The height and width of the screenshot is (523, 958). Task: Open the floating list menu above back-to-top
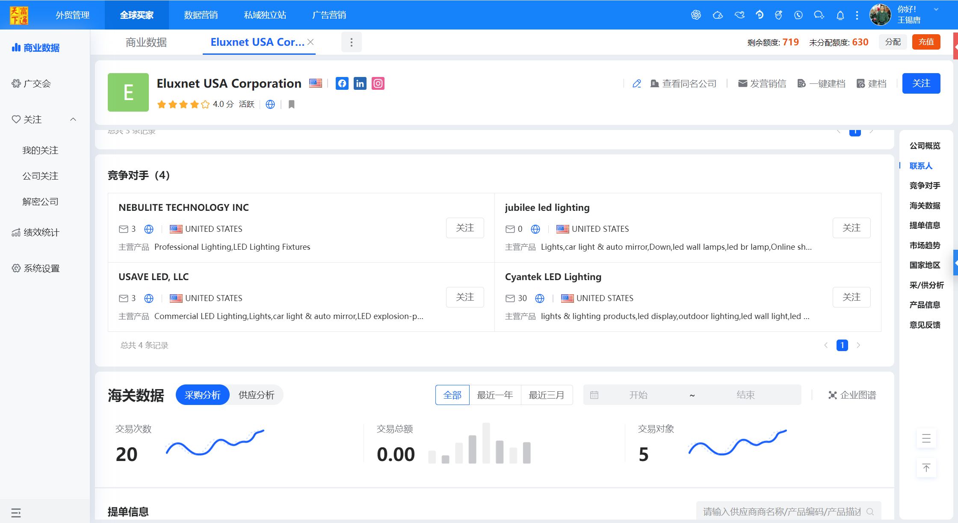pos(926,438)
